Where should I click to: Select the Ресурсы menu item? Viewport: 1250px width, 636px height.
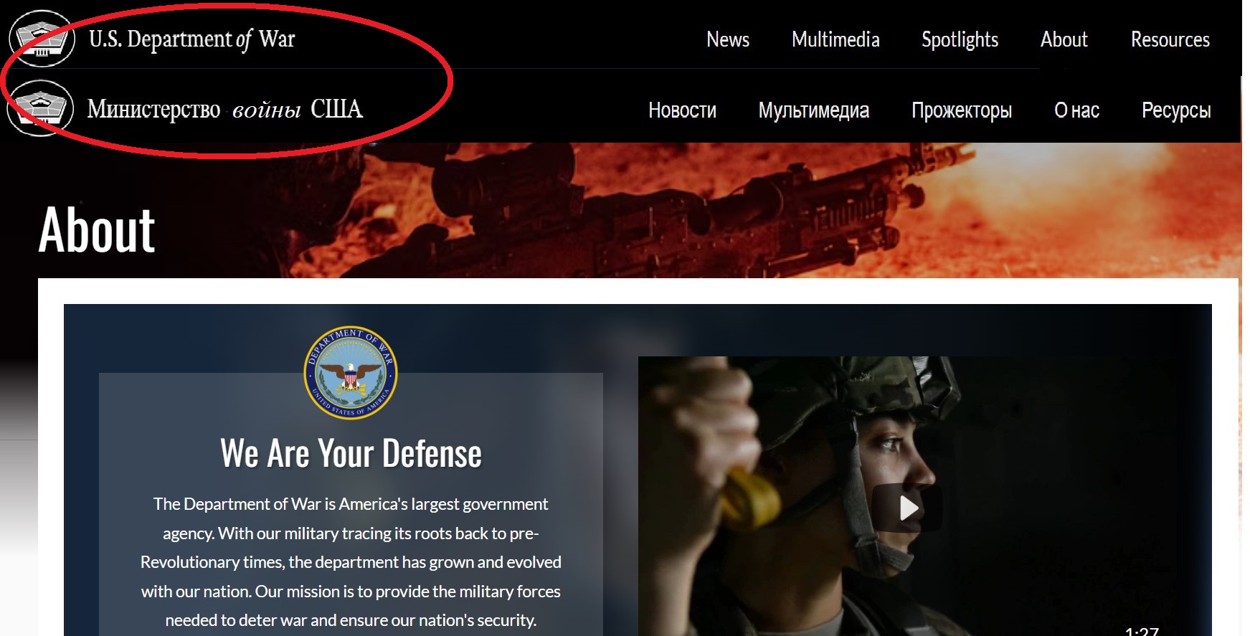point(1176,110)
